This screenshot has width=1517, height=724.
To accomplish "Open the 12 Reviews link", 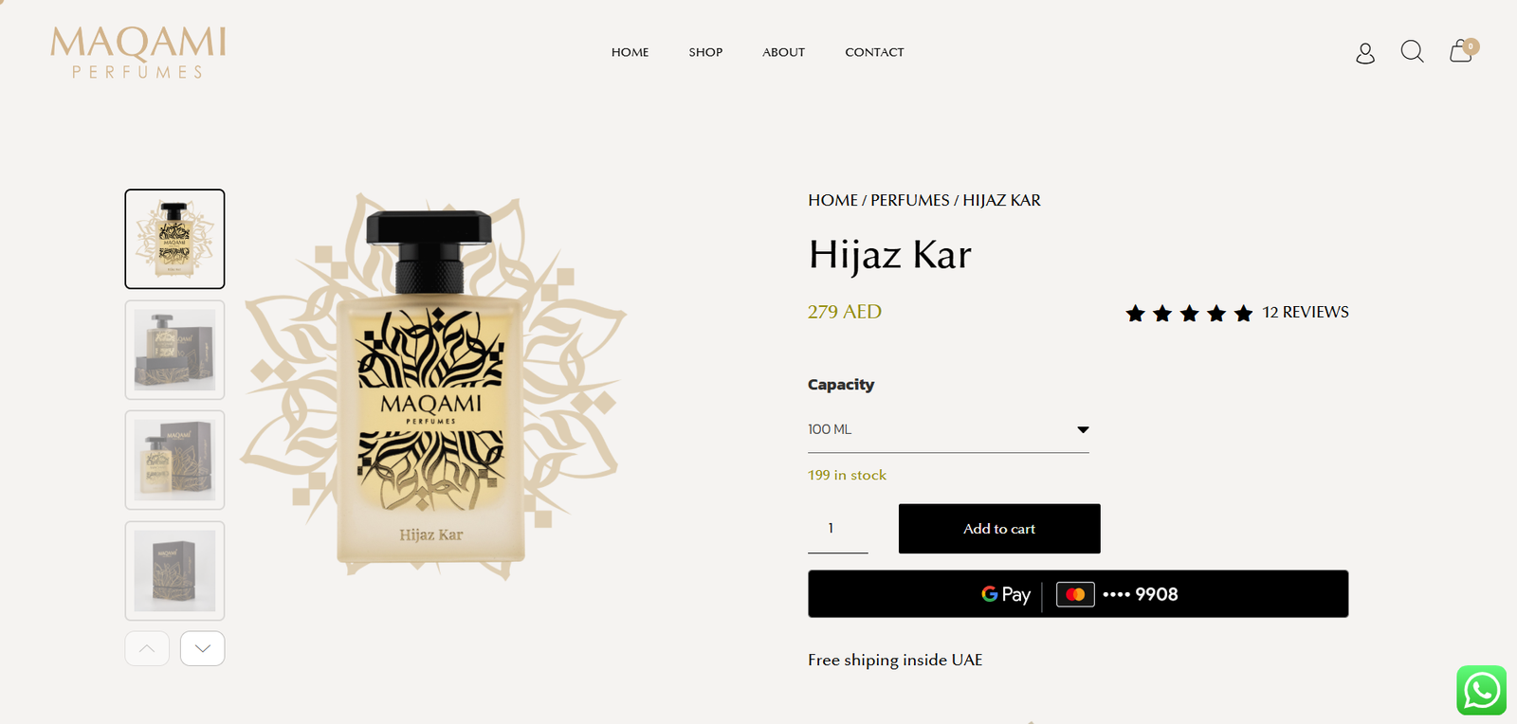I will coord(1306,312).
